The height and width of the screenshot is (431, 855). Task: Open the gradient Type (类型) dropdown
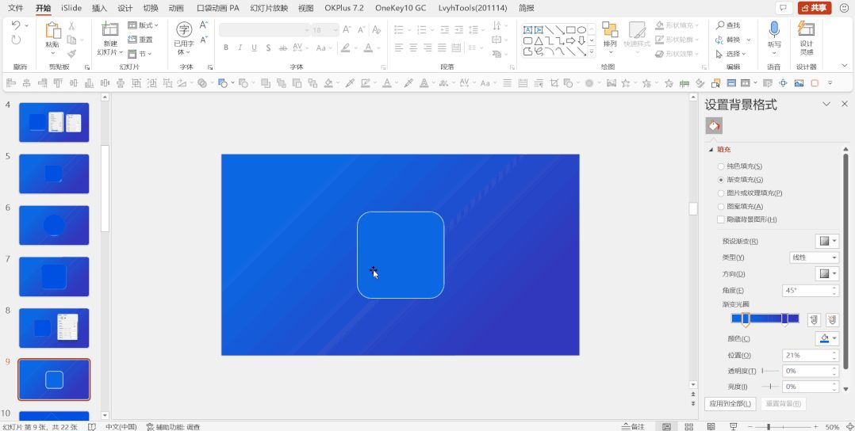[814, 257]
